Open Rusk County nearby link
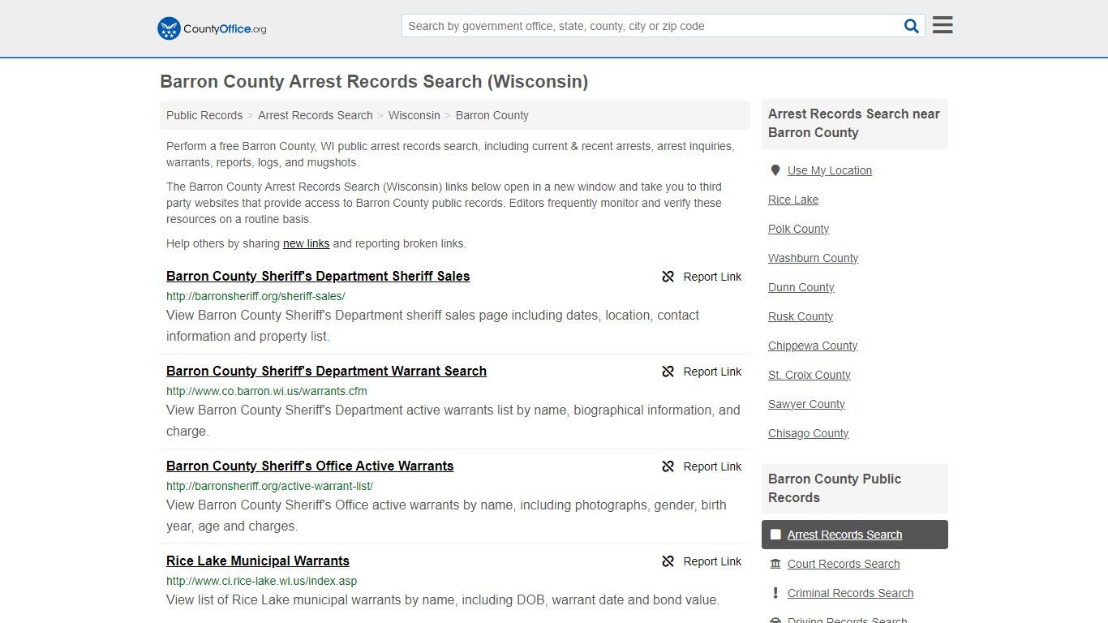 click(801, 316)
